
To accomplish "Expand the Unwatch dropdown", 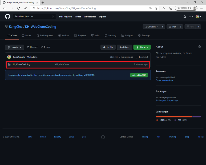I will [151, 27].
